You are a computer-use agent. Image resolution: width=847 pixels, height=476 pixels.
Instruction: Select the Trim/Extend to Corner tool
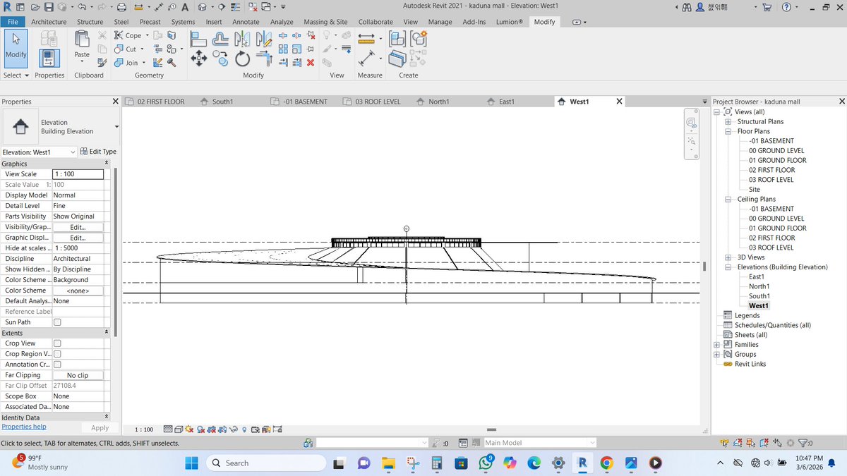coord(265,59)
